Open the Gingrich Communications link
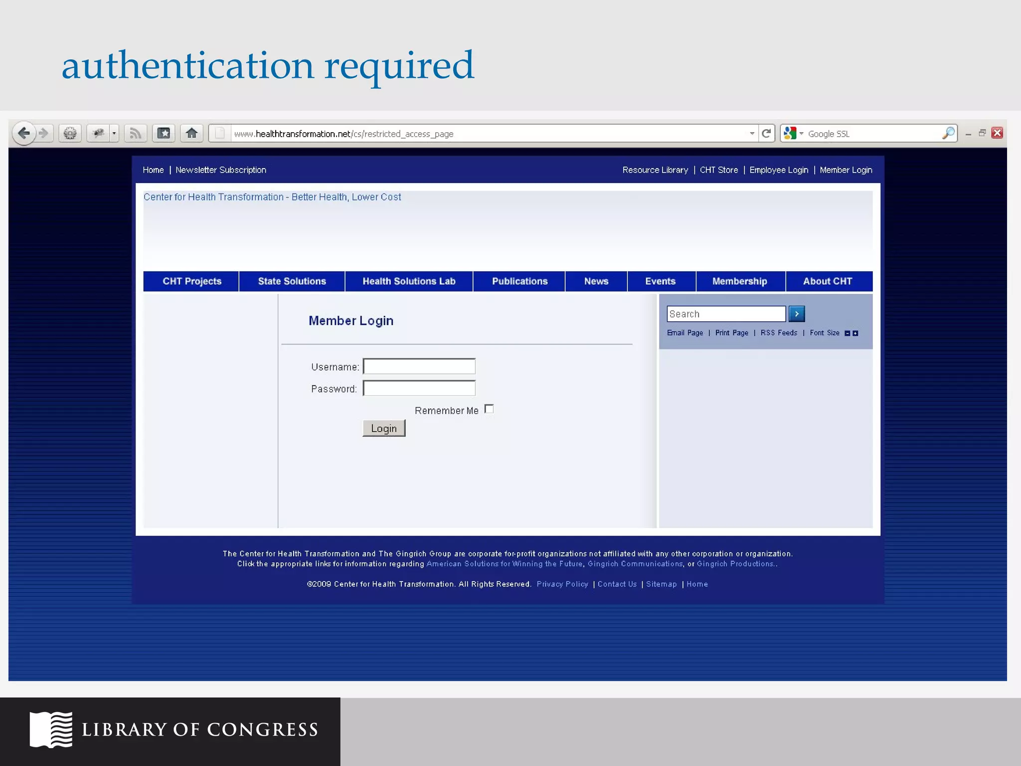Image resolution: width=1021 pixels, height=766 pixels. [635, 564]
